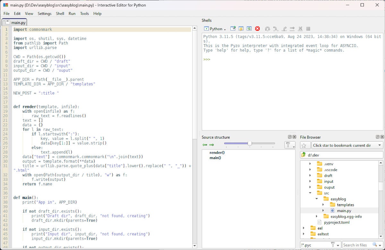Click the search magnifier icon in File Browser
Viewport: 385px width, 250px height.
pos(375,245)
